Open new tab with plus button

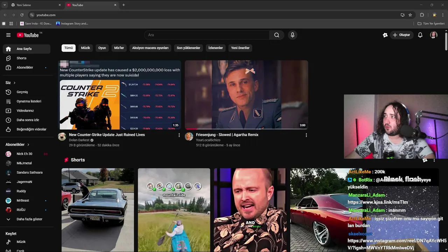[124, 5]
